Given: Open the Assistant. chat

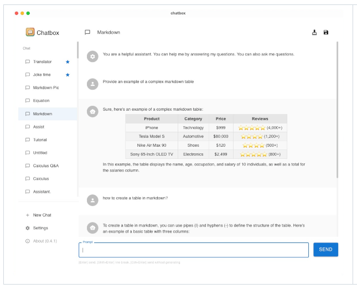Looking at the screenshot, I should coord(48,192).
